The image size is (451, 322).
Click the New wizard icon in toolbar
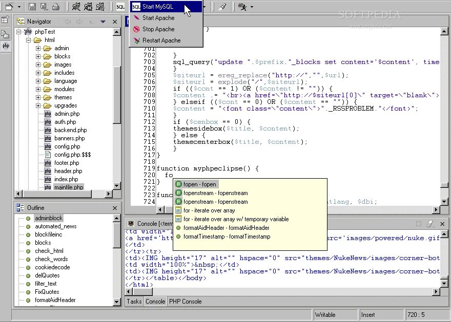coord(9,6)
